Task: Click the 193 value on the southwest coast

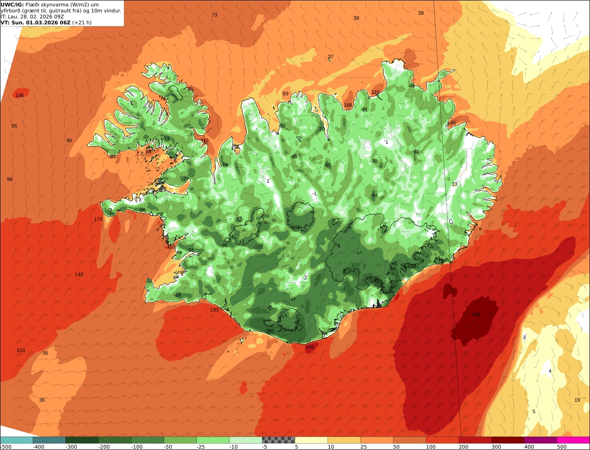Action: (214, 310)
